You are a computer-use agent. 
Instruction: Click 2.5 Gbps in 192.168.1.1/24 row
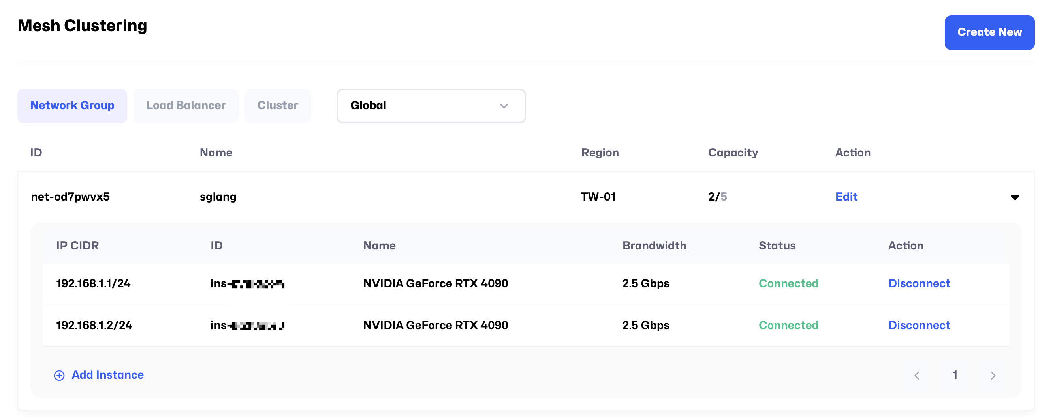tap(645, 283)
